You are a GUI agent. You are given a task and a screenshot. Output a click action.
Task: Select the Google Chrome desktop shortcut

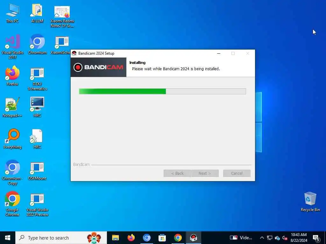pos(12,204)
